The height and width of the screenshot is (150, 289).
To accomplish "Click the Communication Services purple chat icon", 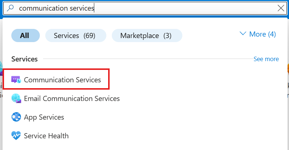I will 16,80.
